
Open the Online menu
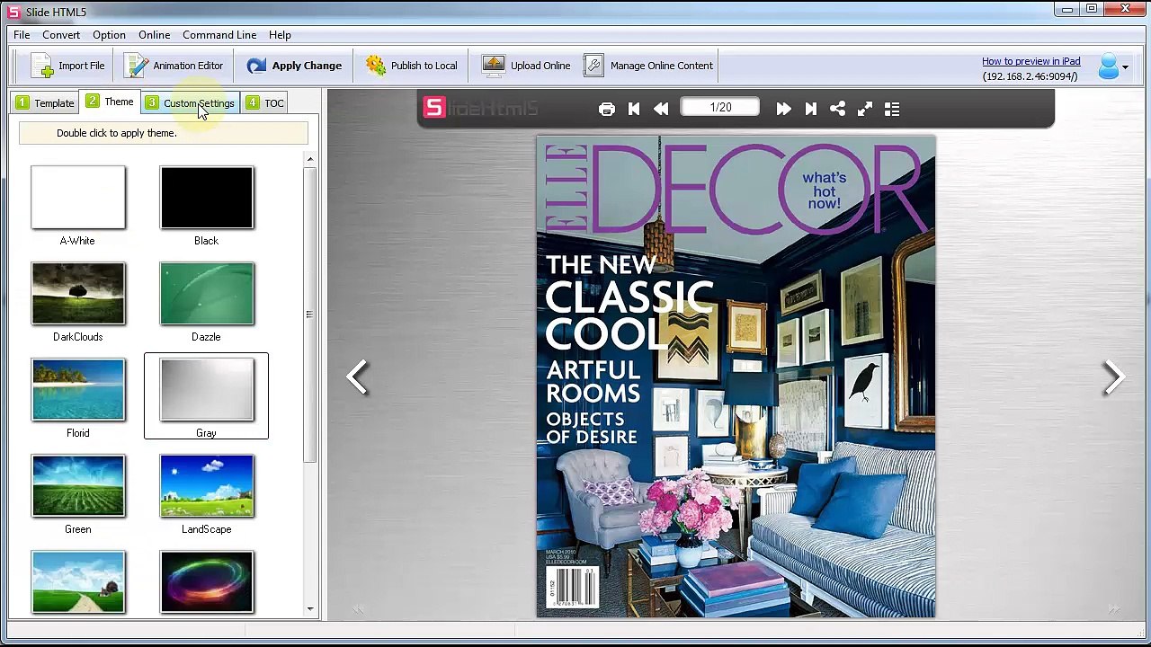click(154, 35)
